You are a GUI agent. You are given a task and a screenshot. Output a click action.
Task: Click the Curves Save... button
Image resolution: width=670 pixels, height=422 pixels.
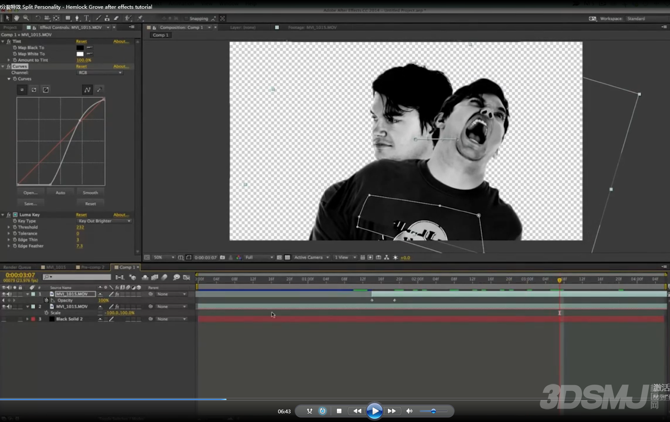pos(30,204)
